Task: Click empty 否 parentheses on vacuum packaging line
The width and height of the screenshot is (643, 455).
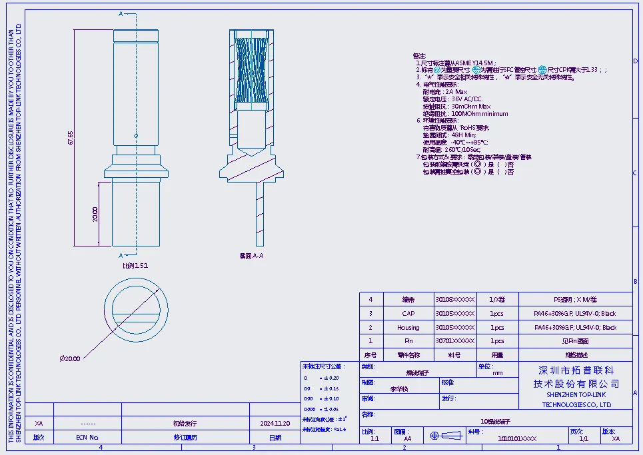Action: pos(501,172)
